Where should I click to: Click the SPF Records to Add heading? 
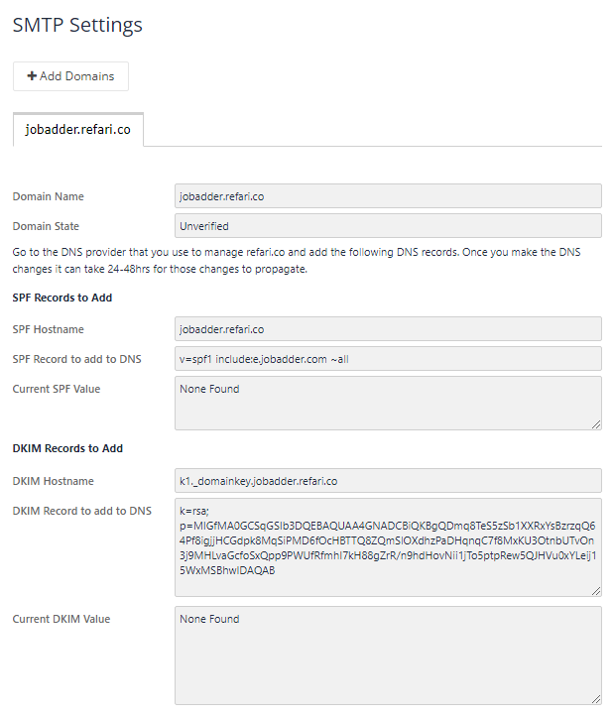click(x=62, y=298)
